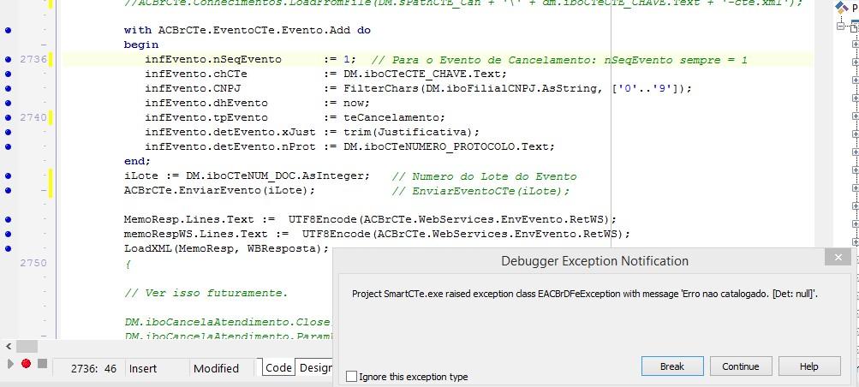This screenshot has width=859, height=387.
Task: Expand the first child node under project root
Action: click(856, 45)
